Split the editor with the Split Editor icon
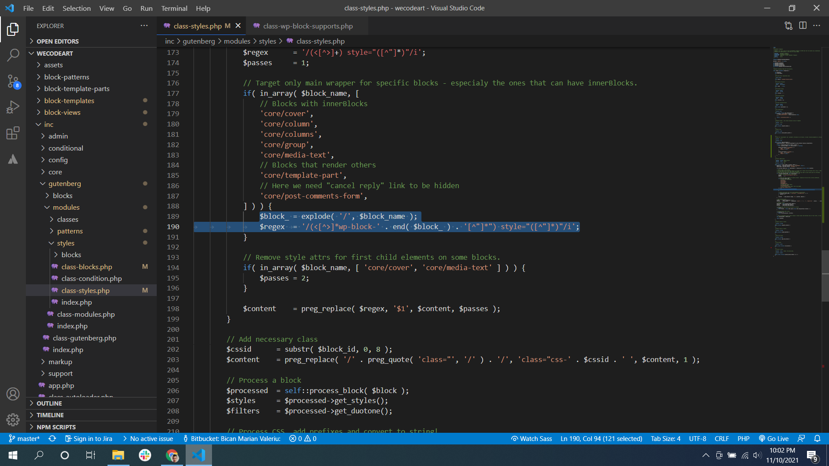The image size is (829, 466). pyautogui.click(x=803, y=25)
